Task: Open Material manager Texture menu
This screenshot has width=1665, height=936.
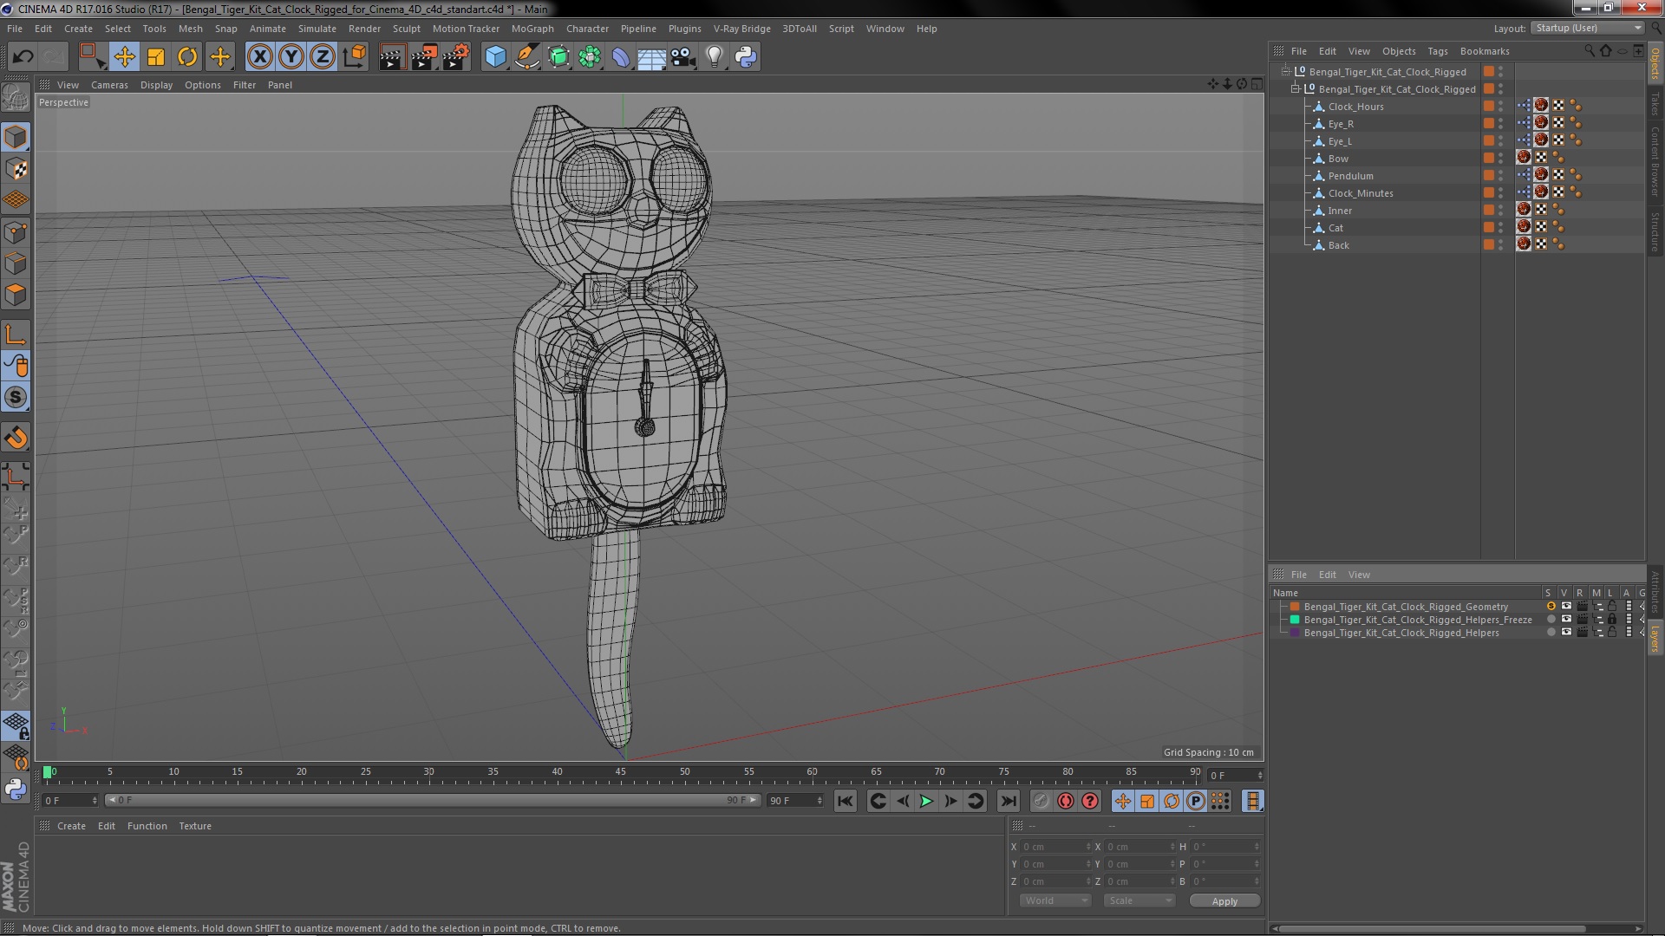Action: [194, 826]
